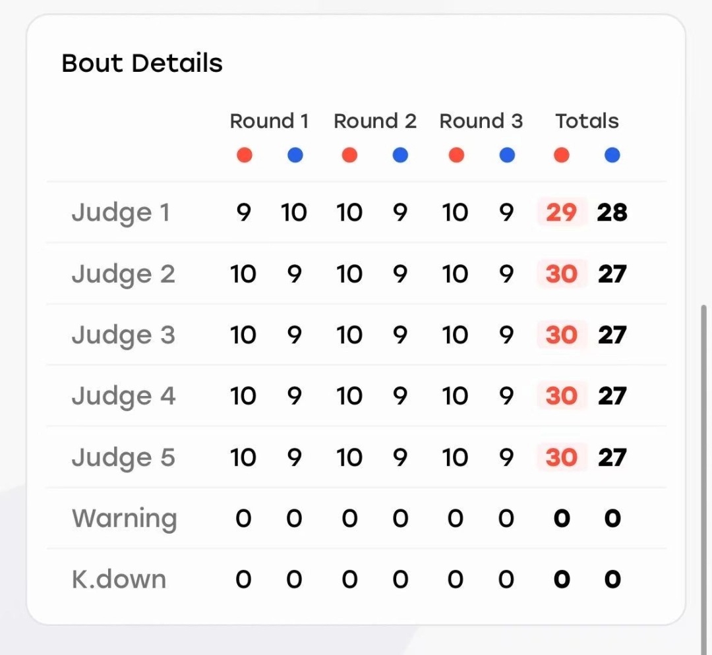Viewport: 712px width, 655px height.
Task: Click Judge 3's Round 2 red score
Action: click(349, 335)
